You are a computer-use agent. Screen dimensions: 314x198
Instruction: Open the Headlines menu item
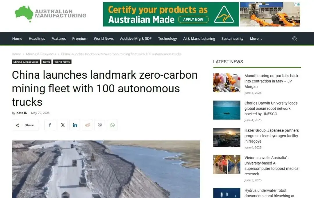click(x=37, y=39)
